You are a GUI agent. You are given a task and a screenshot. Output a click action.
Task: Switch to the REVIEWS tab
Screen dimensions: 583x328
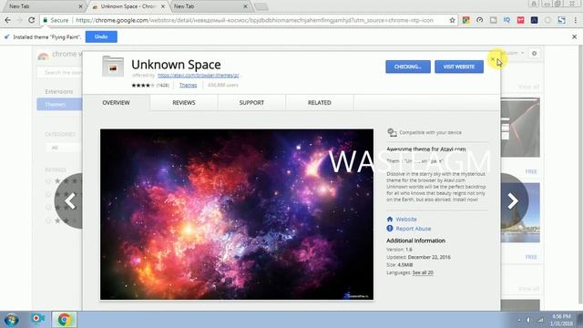184,103
